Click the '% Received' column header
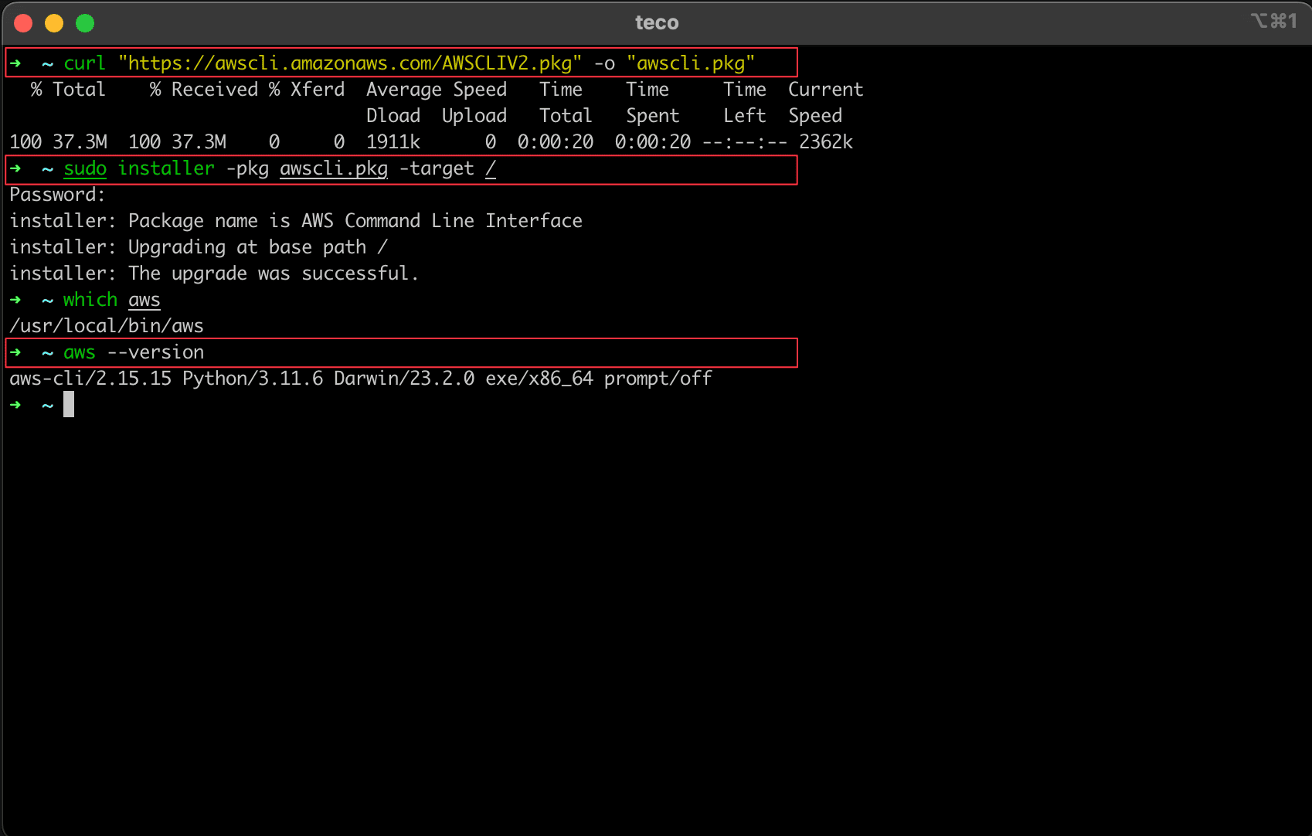The height and width of the screenshot is (836, 1312). click(204, 90)
